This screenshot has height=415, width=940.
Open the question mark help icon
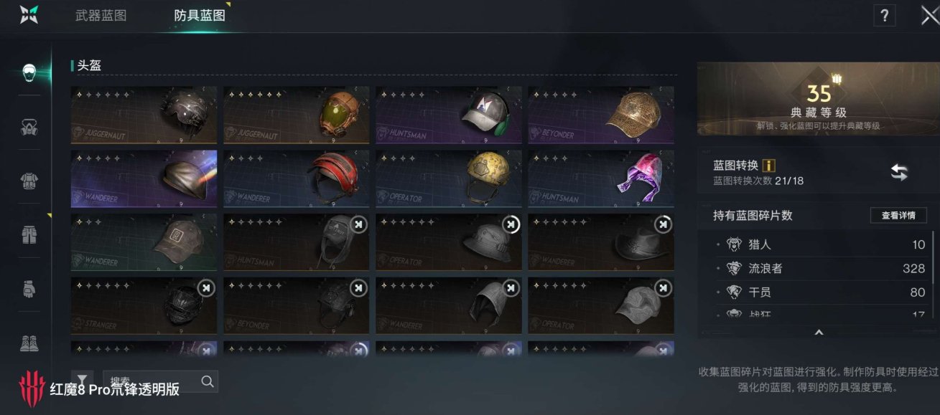click(x=885, y=16)
